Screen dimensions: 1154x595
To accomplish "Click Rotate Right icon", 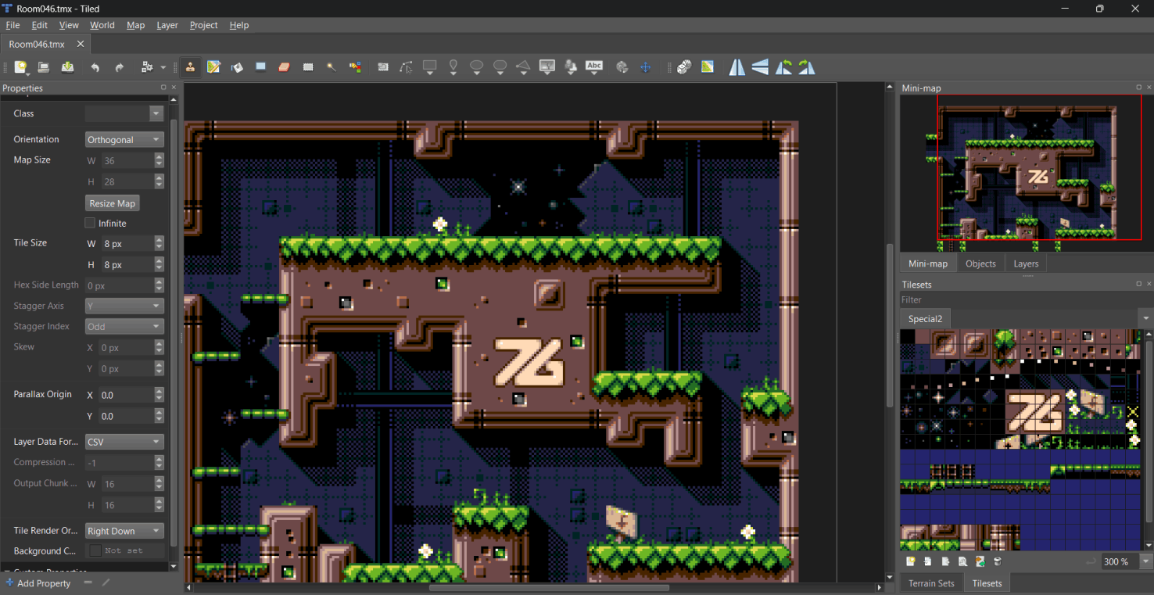I will pyautogui.click(x=807, y=67).
